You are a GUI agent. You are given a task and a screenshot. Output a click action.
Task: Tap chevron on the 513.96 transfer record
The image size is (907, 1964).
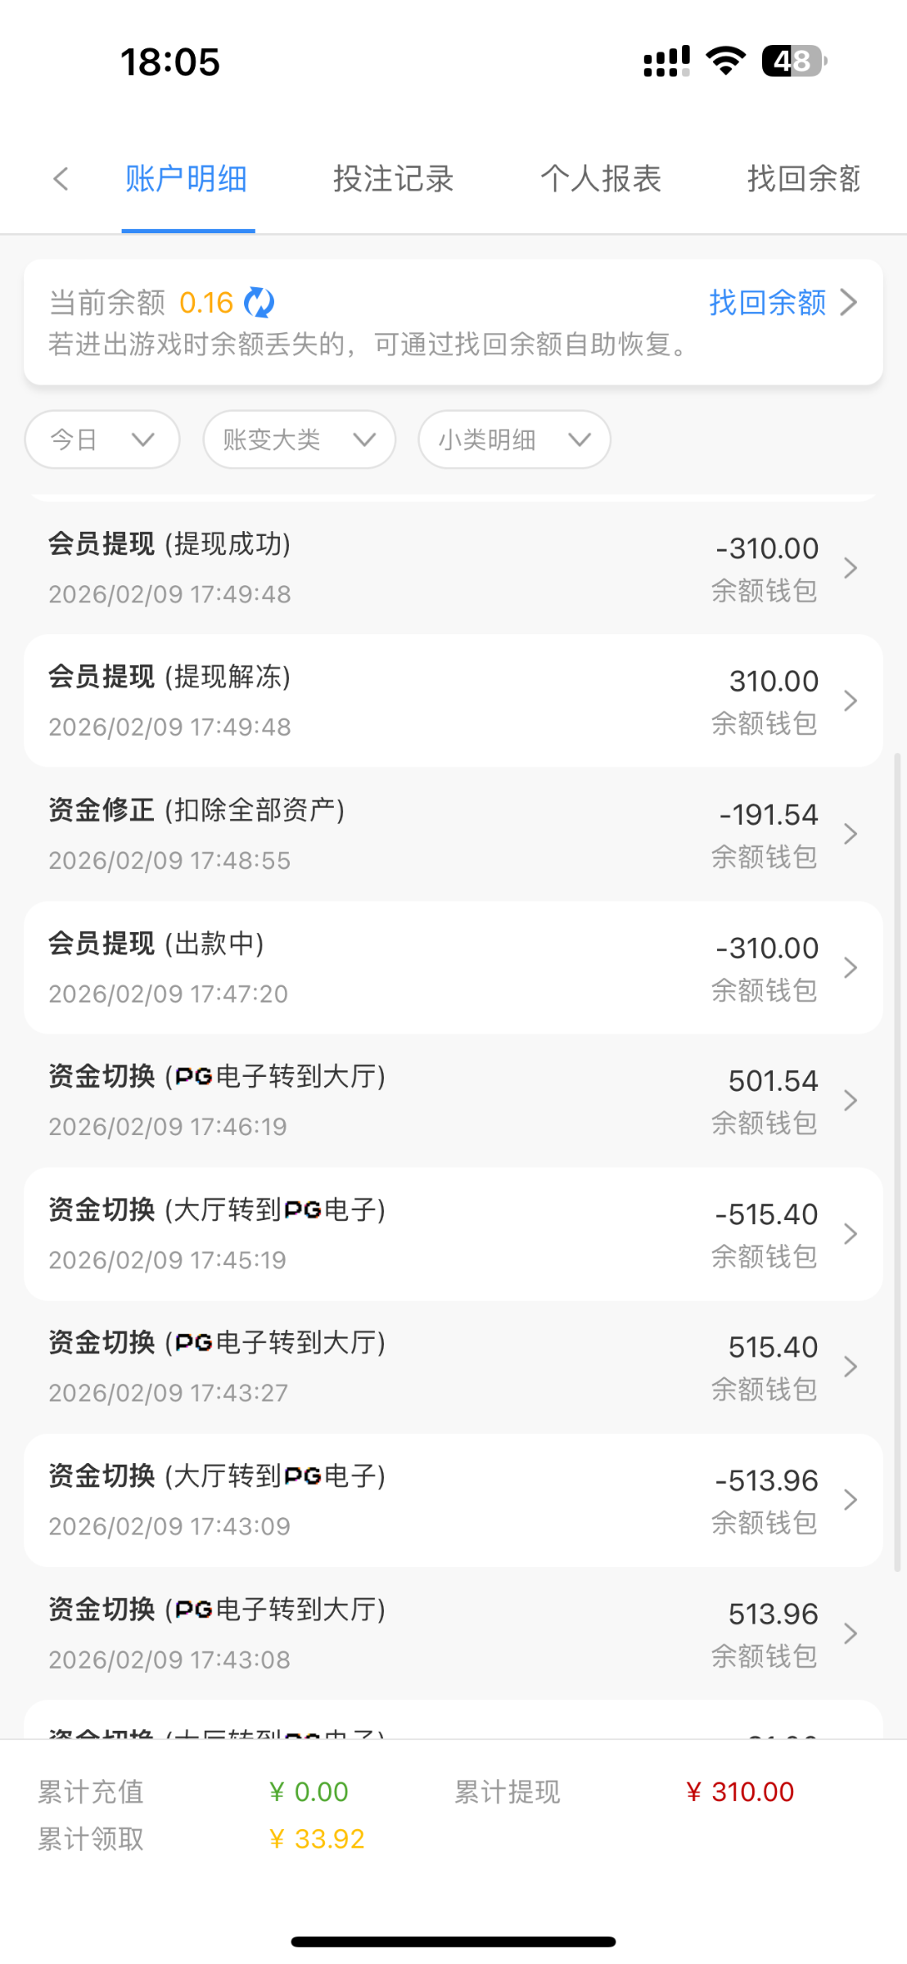[851, 1633]
